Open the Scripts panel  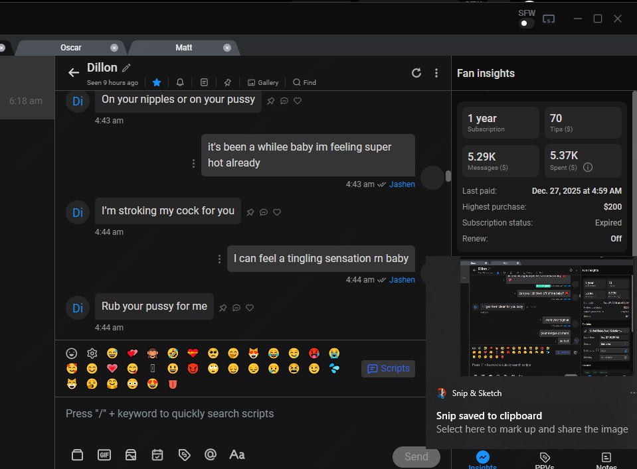(x=389, y=368)
